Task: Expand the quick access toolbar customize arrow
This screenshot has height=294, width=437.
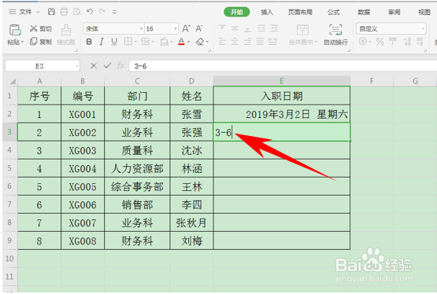Action: (114, 12)
